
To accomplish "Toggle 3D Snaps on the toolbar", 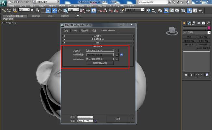I will tap(100, 10).
